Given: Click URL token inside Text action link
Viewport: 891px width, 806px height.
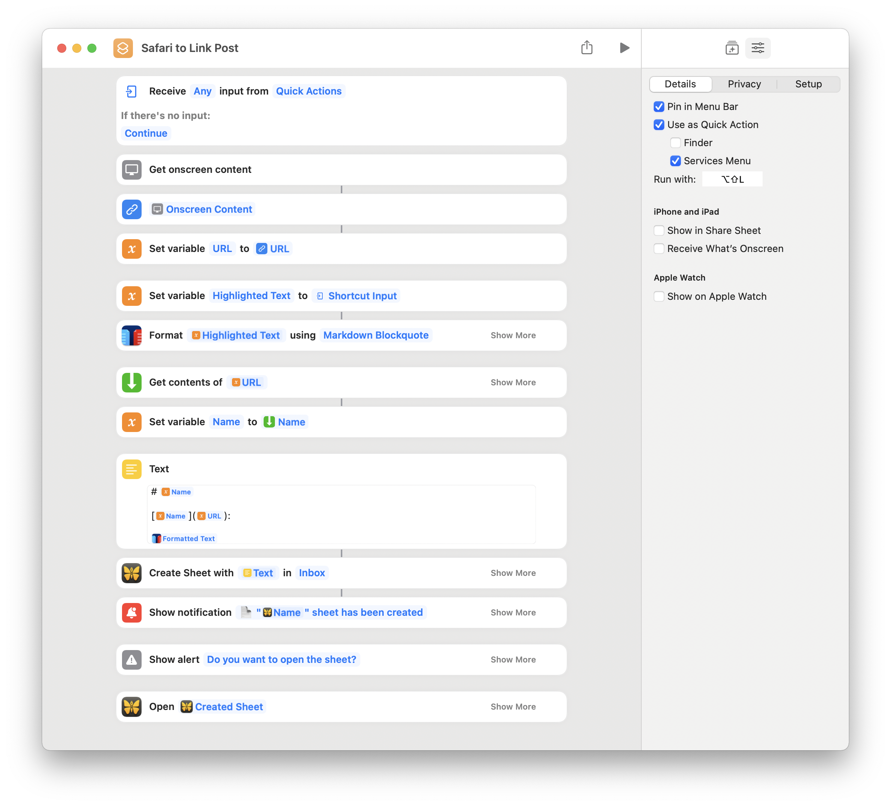Looking at the screenshot, I should (x=210, y=516).
